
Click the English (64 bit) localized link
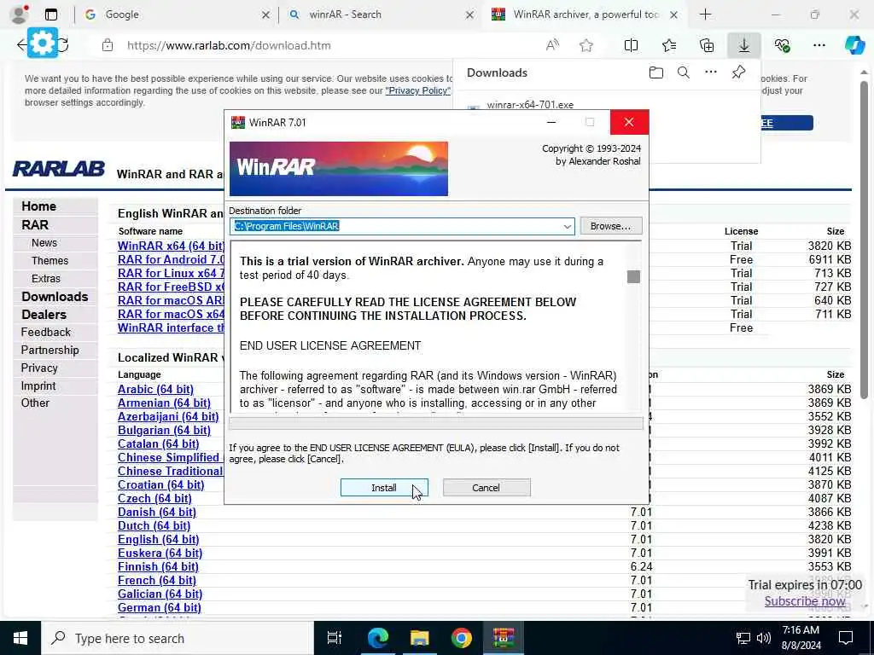click(x=158, y=539)
